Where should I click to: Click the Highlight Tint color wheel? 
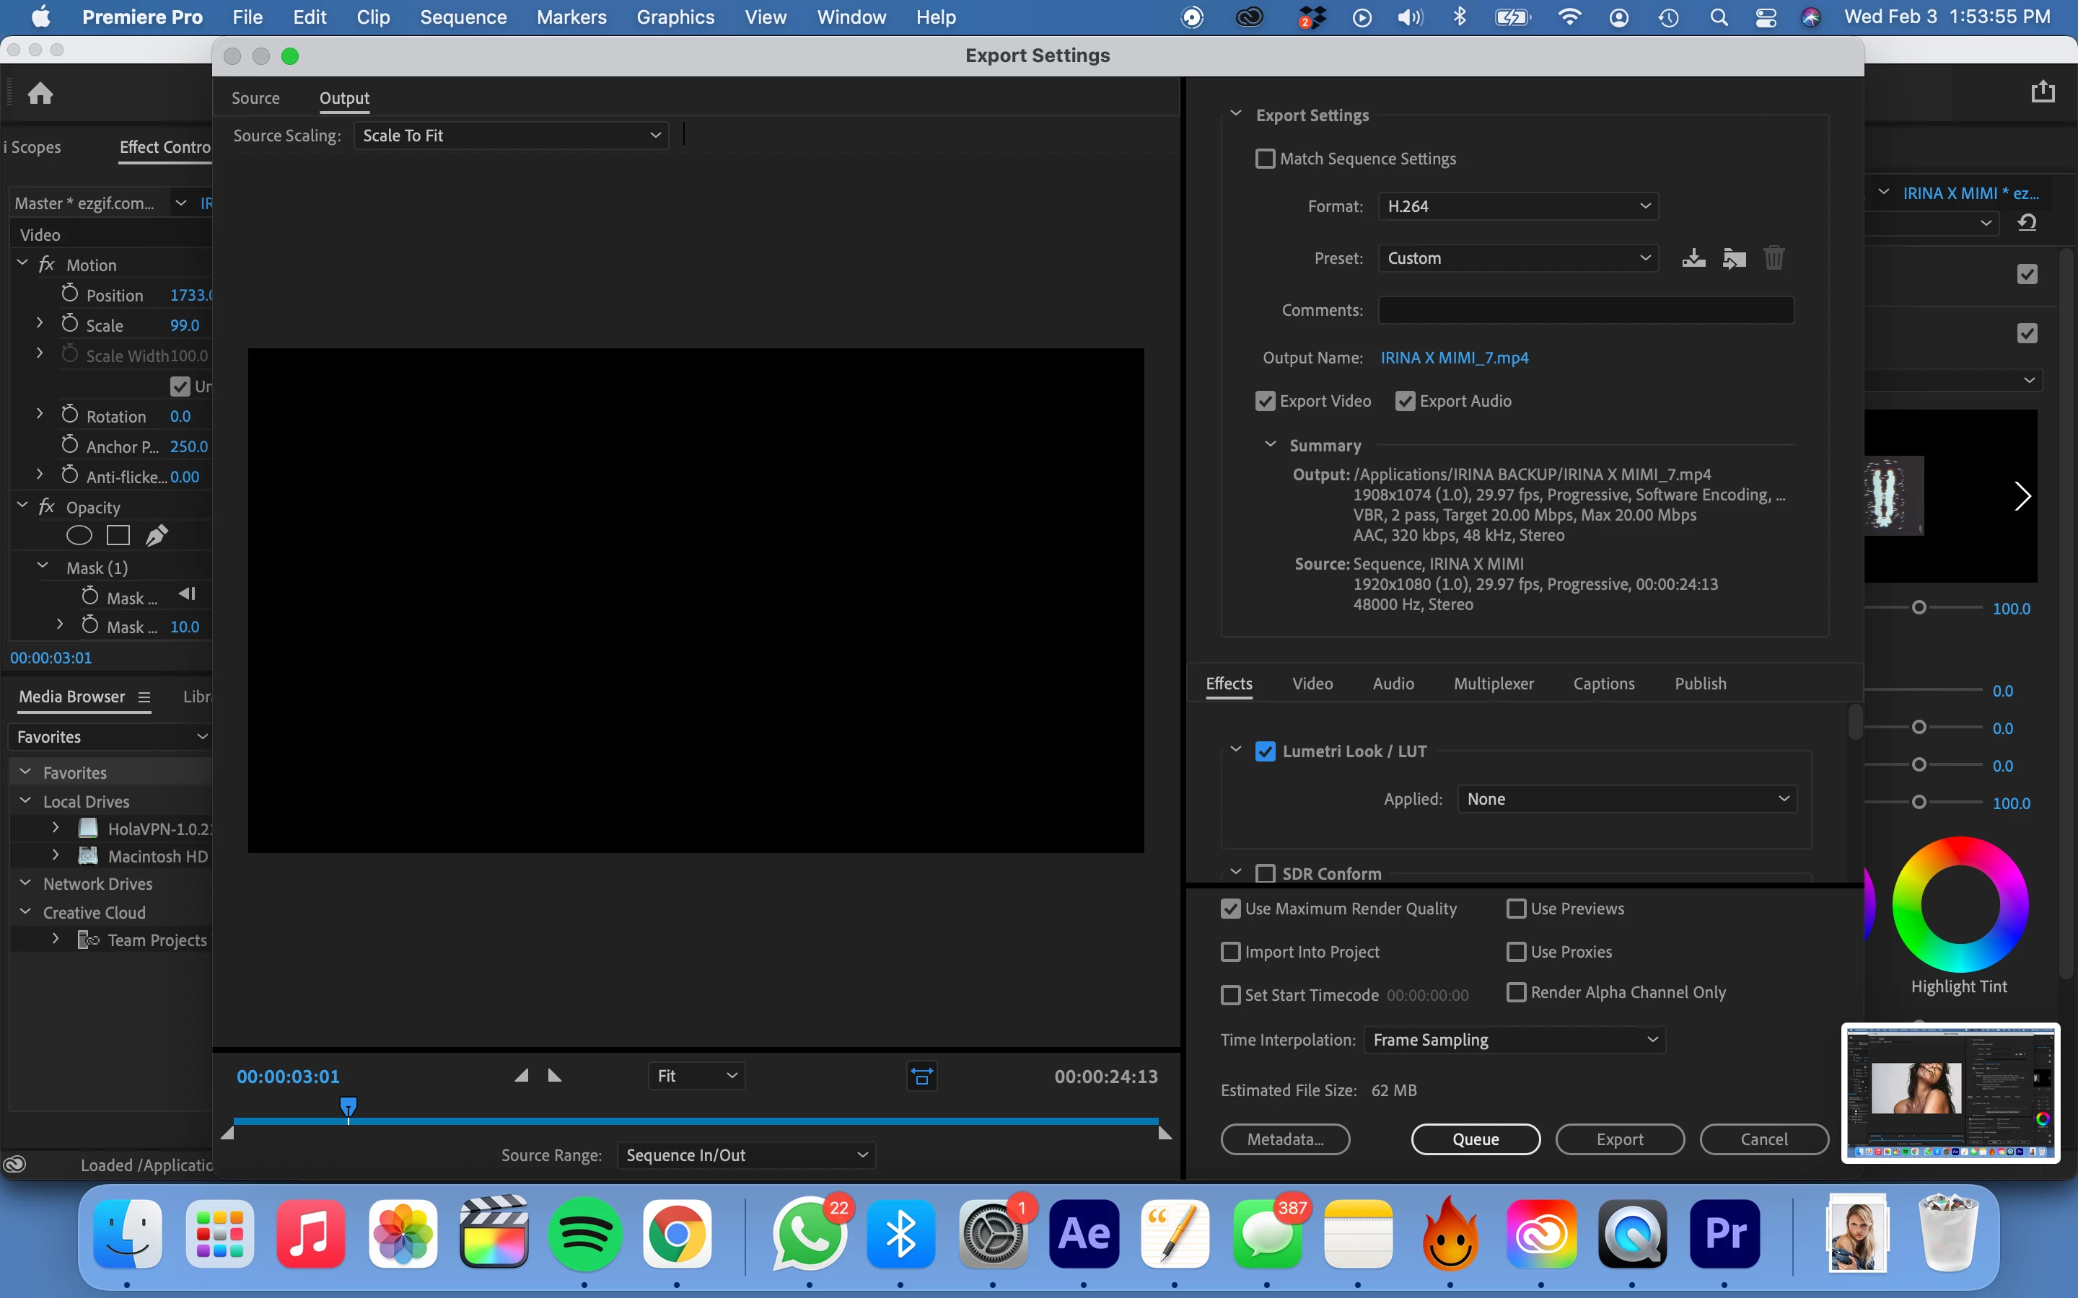1960,904
